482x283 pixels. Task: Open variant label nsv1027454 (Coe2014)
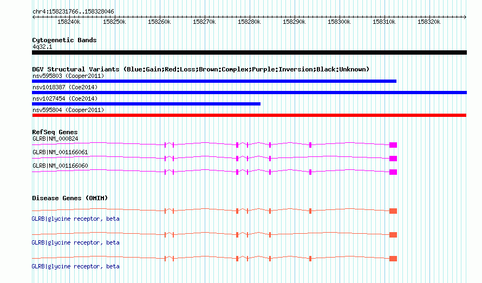tap(65, 98)
